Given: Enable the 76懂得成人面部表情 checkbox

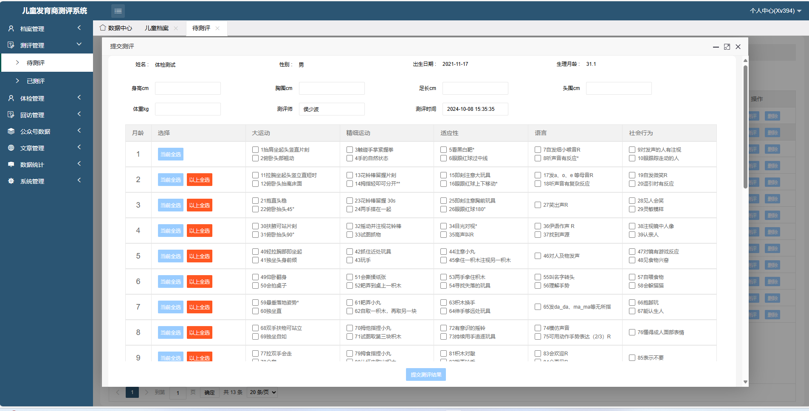Looking at the screenshot, I should coord(632,332).
